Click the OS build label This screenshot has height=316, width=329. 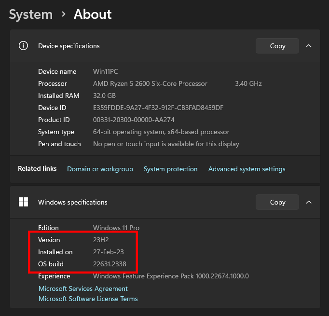[51, 264]
